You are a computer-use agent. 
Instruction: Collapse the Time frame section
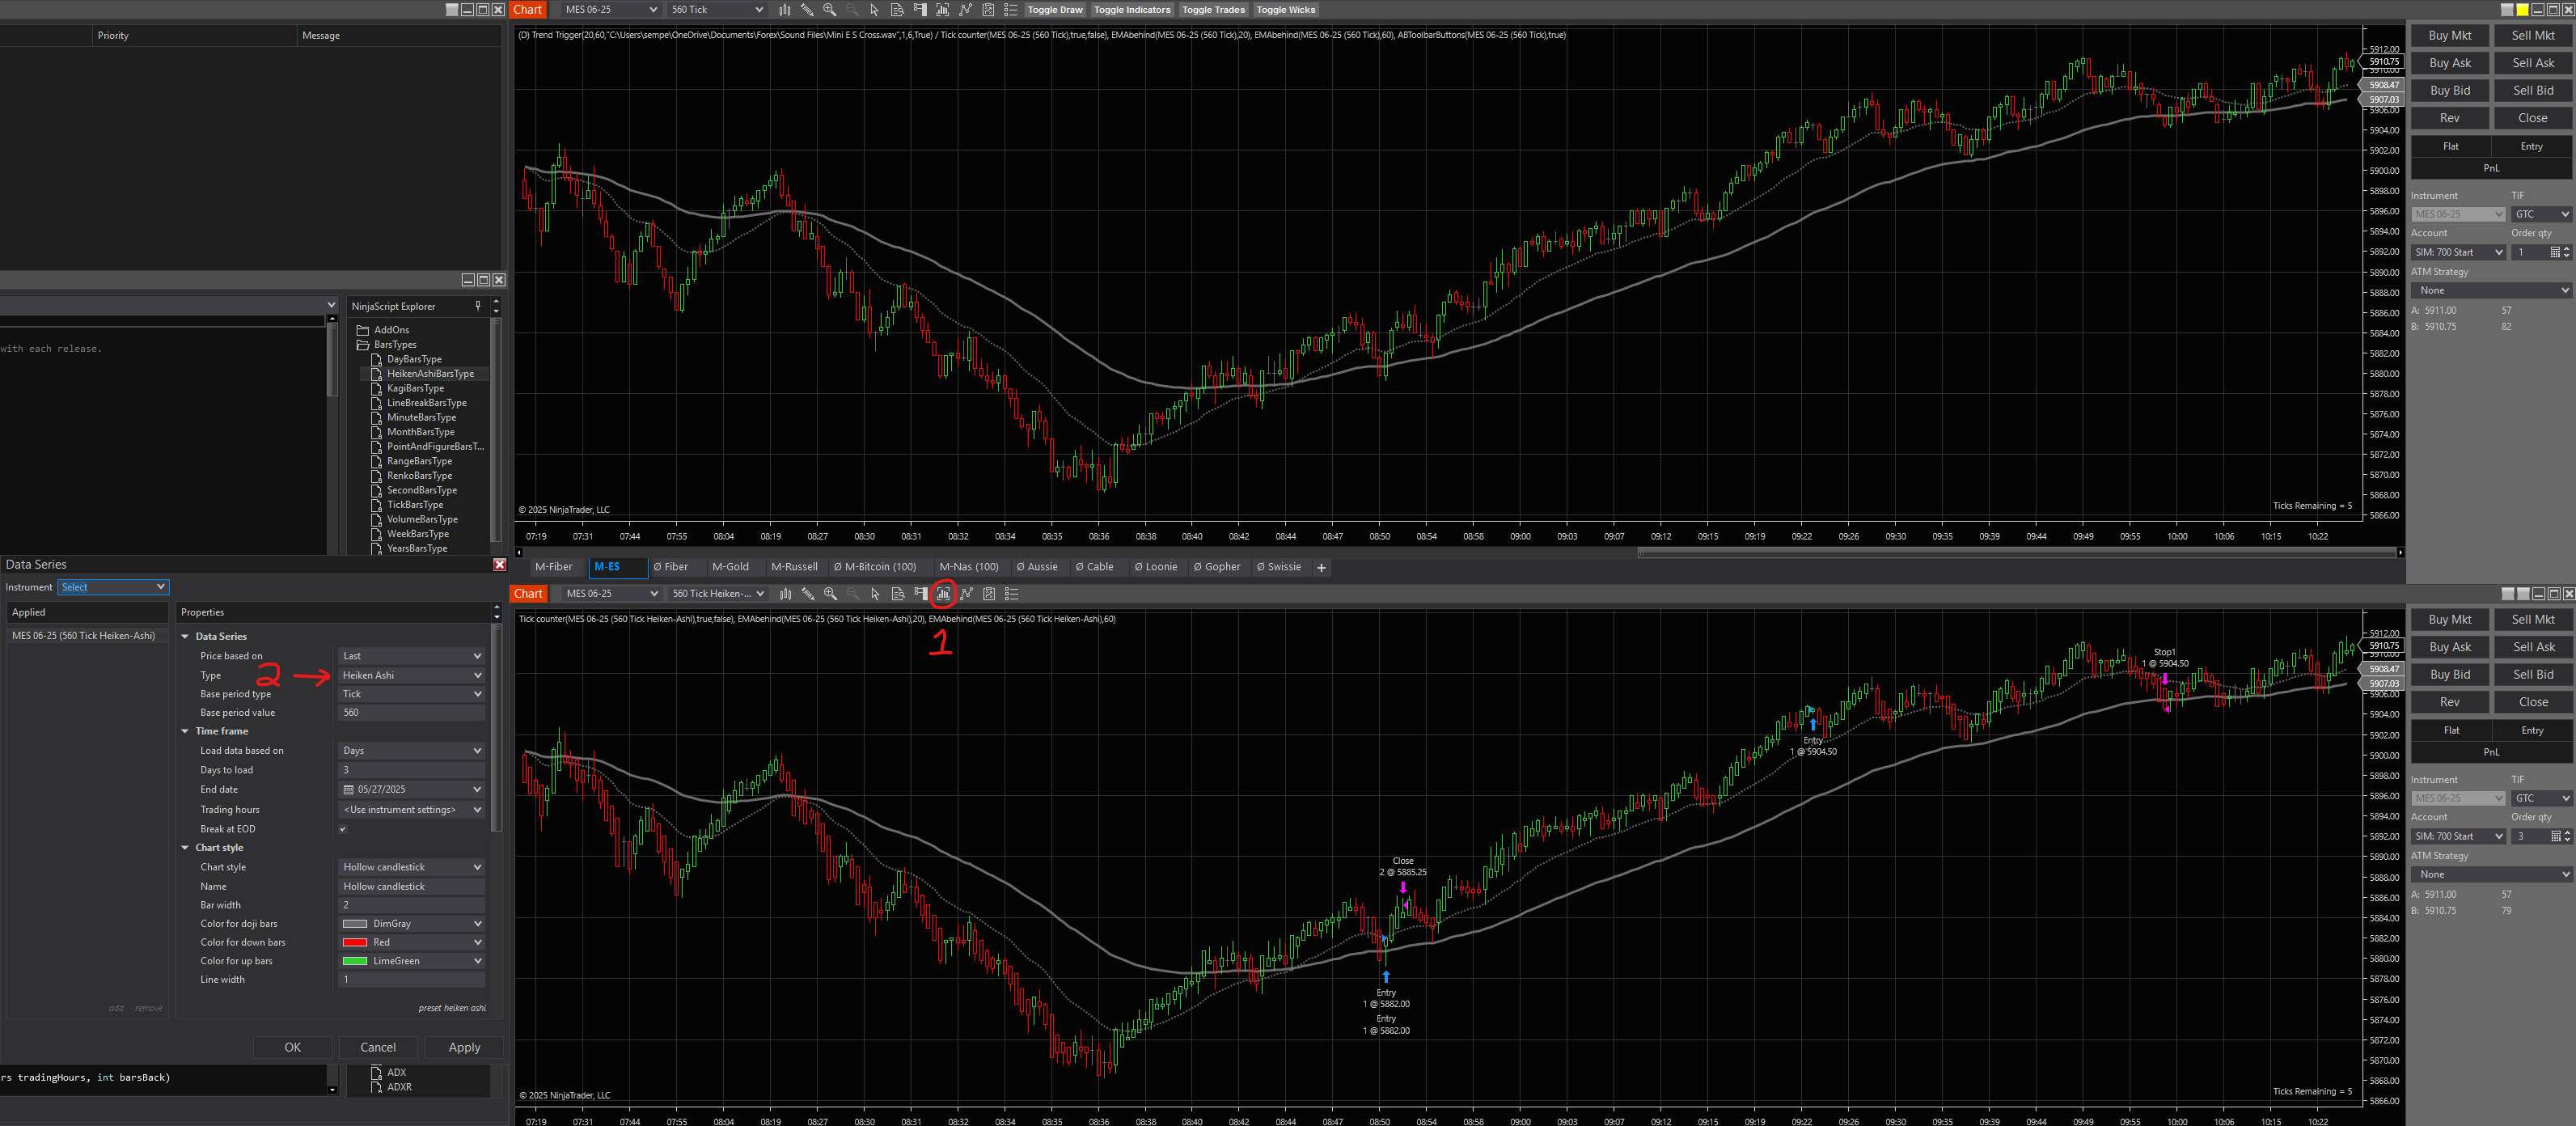pyautogui.click(x=185, y=731)
